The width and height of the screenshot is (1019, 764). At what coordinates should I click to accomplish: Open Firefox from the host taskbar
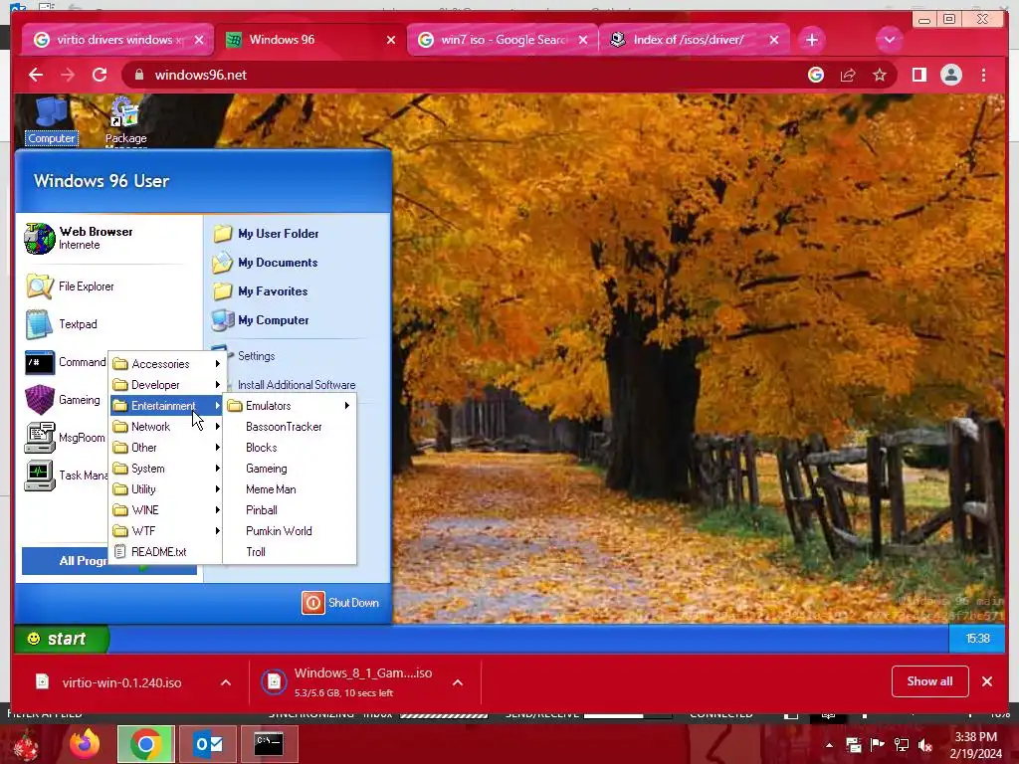click(x=84, y=744)
